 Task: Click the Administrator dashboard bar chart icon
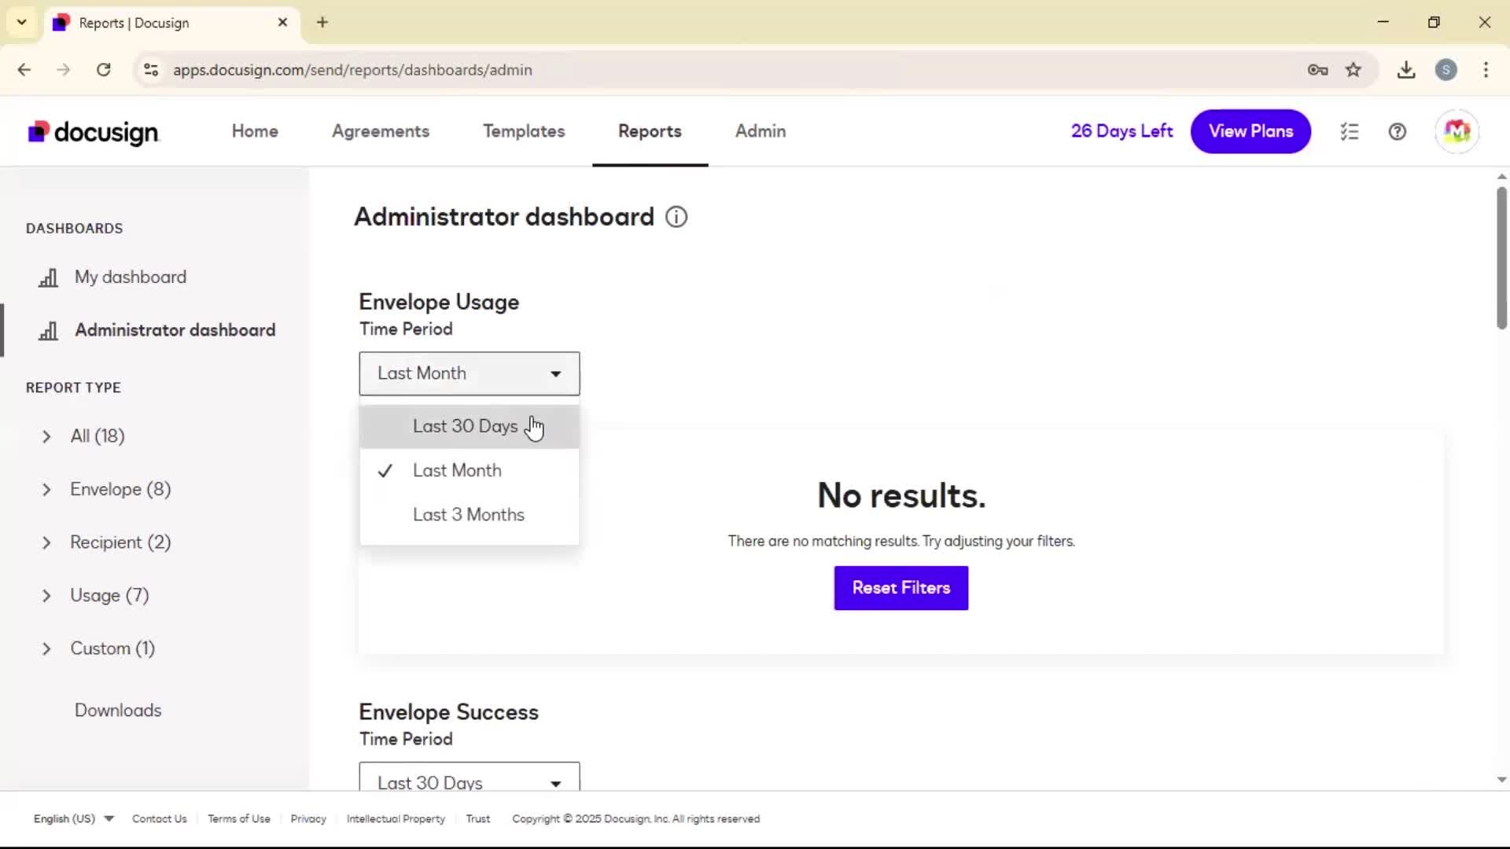pos(49,331)
